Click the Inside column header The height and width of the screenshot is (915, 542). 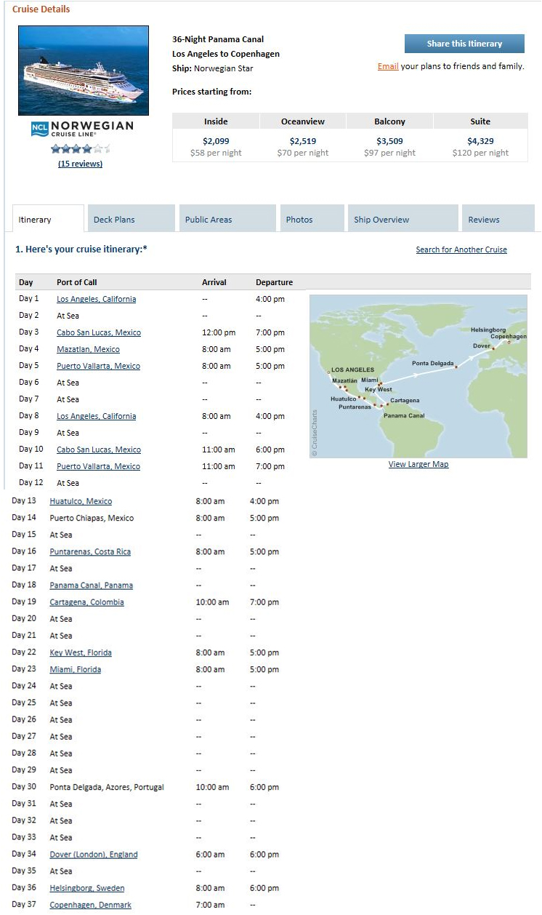(x=216, y=121)
